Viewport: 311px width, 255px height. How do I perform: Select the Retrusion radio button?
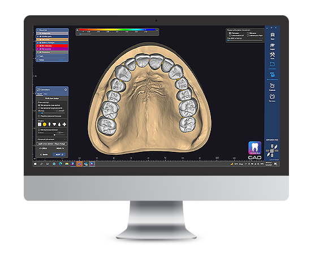(x=248, y=33)
